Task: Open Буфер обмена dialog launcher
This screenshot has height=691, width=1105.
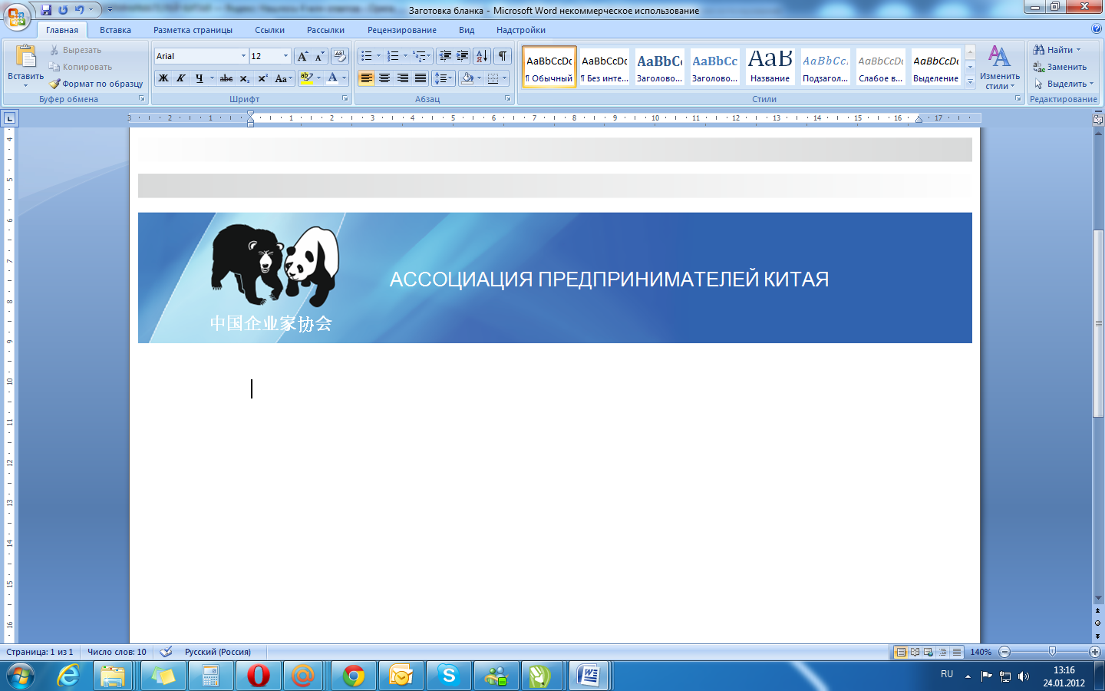Action: 141,99
